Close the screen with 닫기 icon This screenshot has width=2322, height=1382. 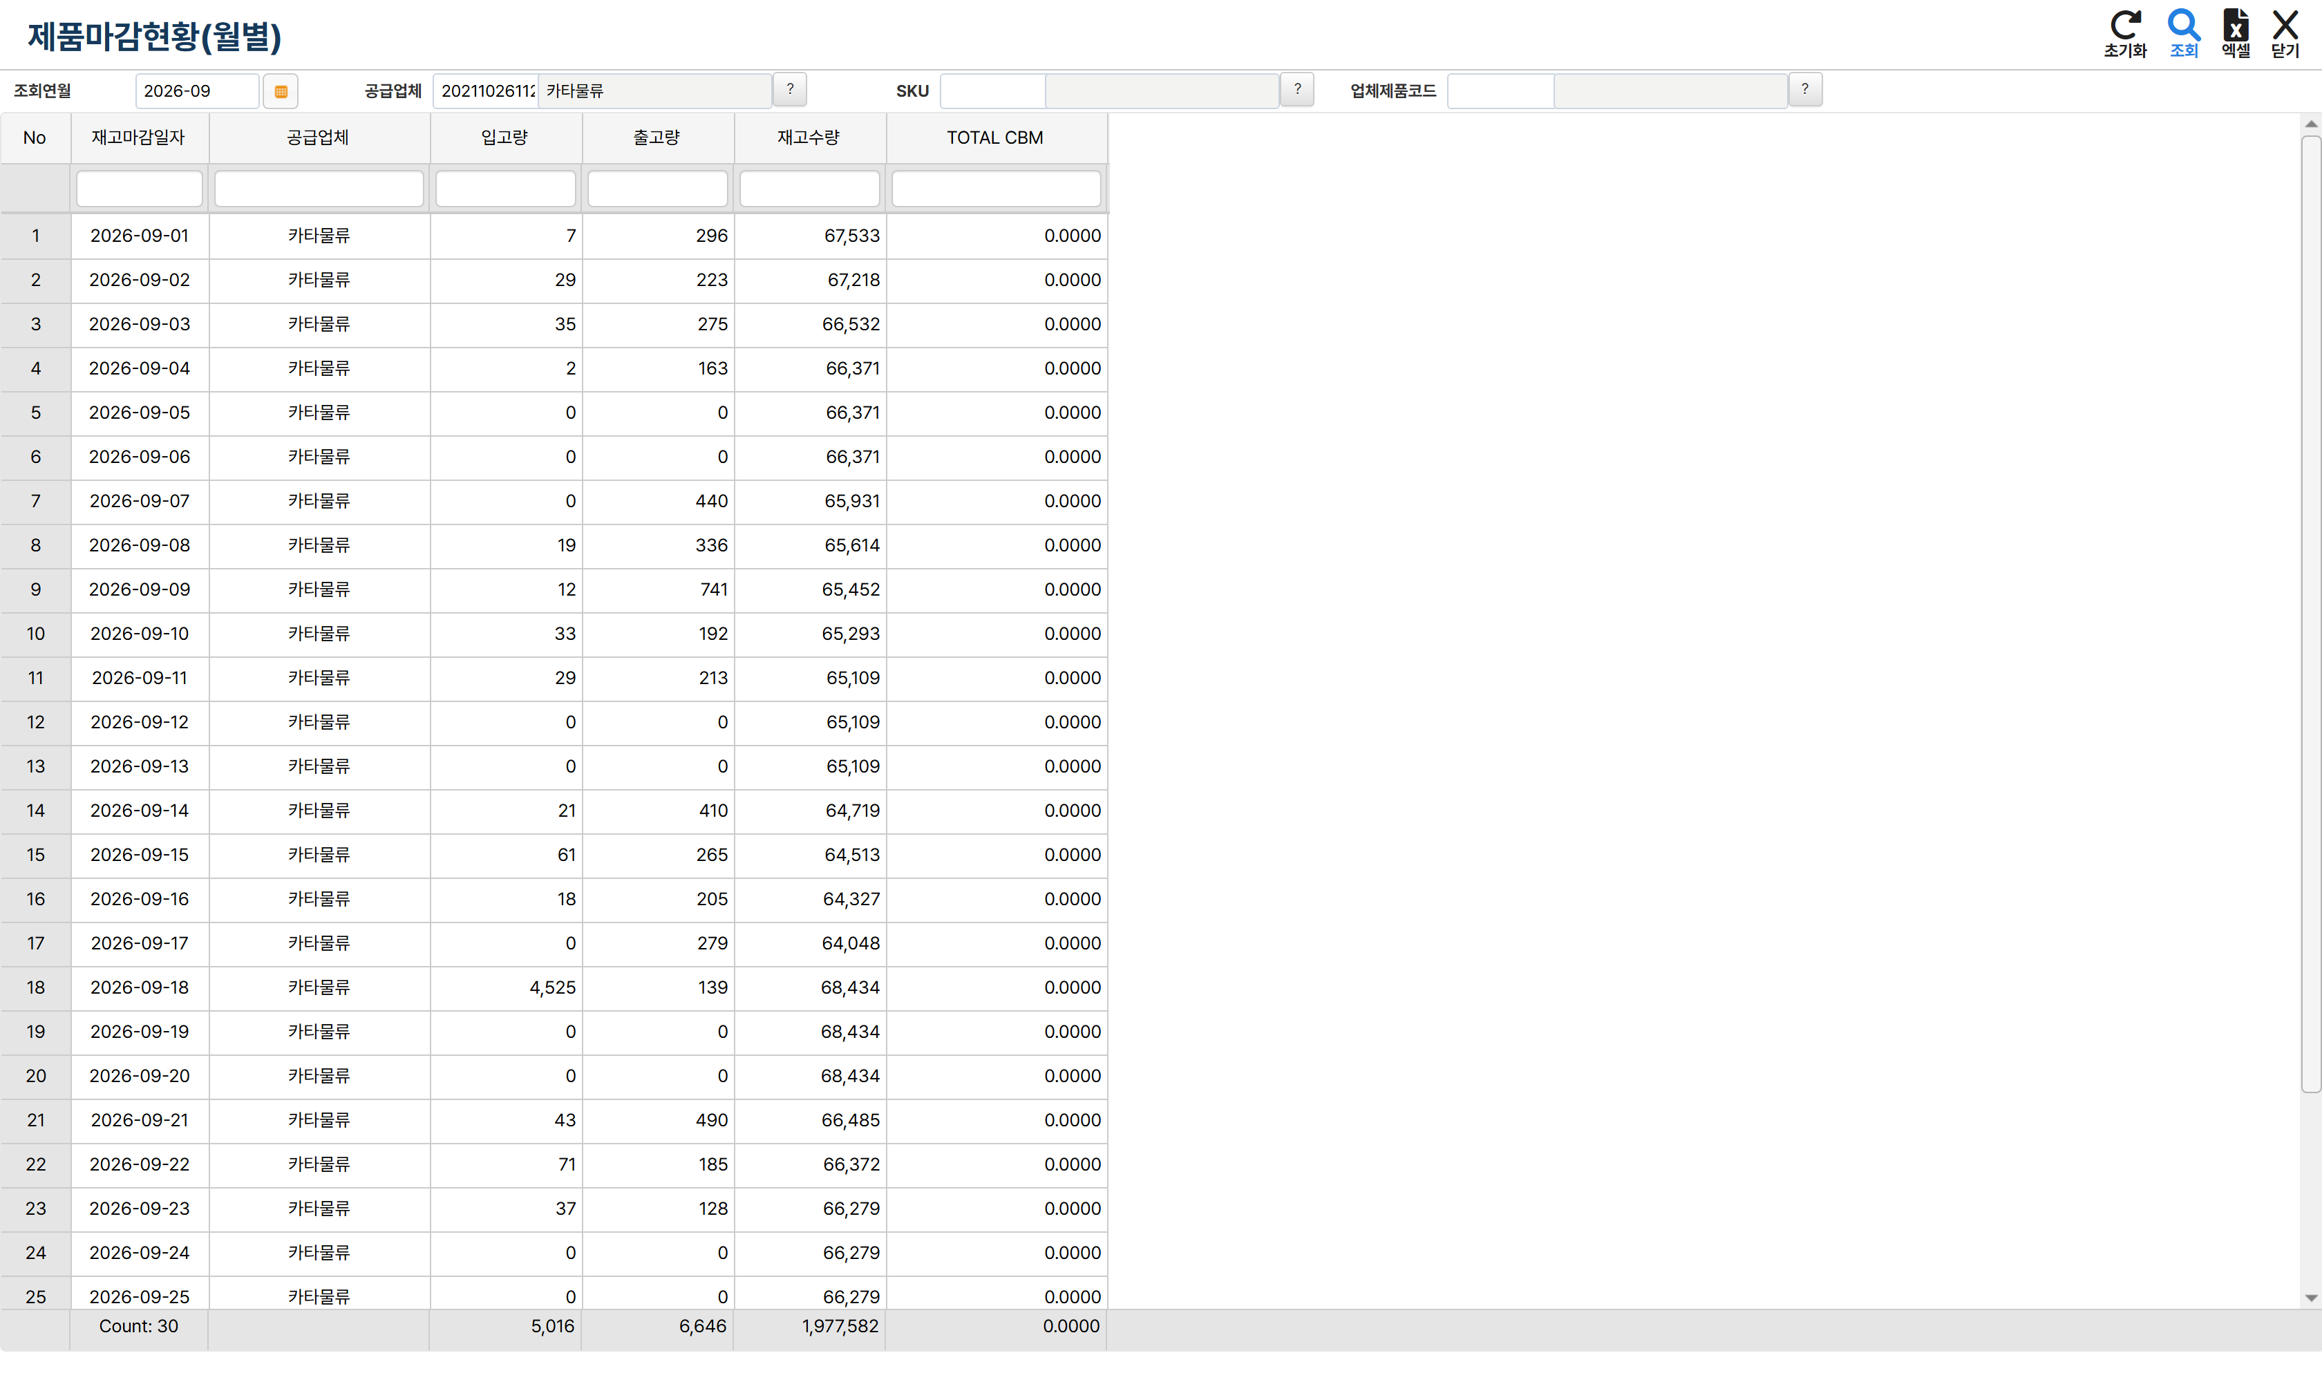coord(2285,34)
